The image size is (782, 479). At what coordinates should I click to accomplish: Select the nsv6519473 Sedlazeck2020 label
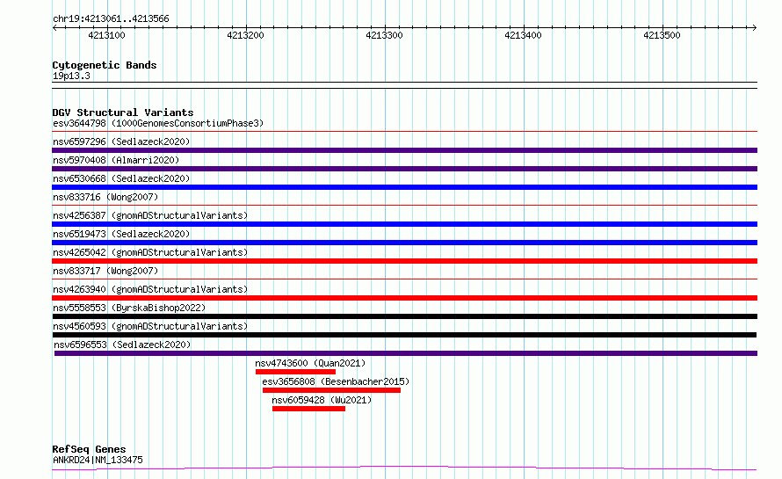(x=121, y=234)
